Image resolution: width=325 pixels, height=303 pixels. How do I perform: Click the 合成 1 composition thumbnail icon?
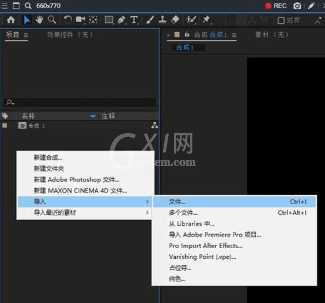tap(22, 125)
